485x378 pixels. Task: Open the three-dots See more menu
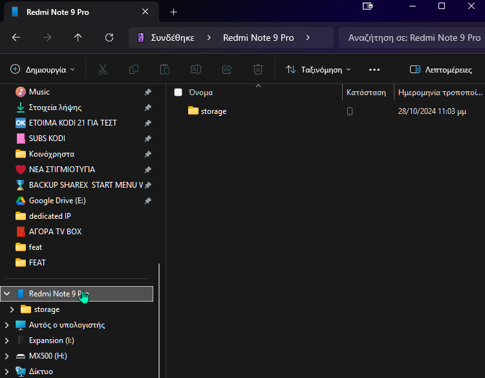coord(374,70)
